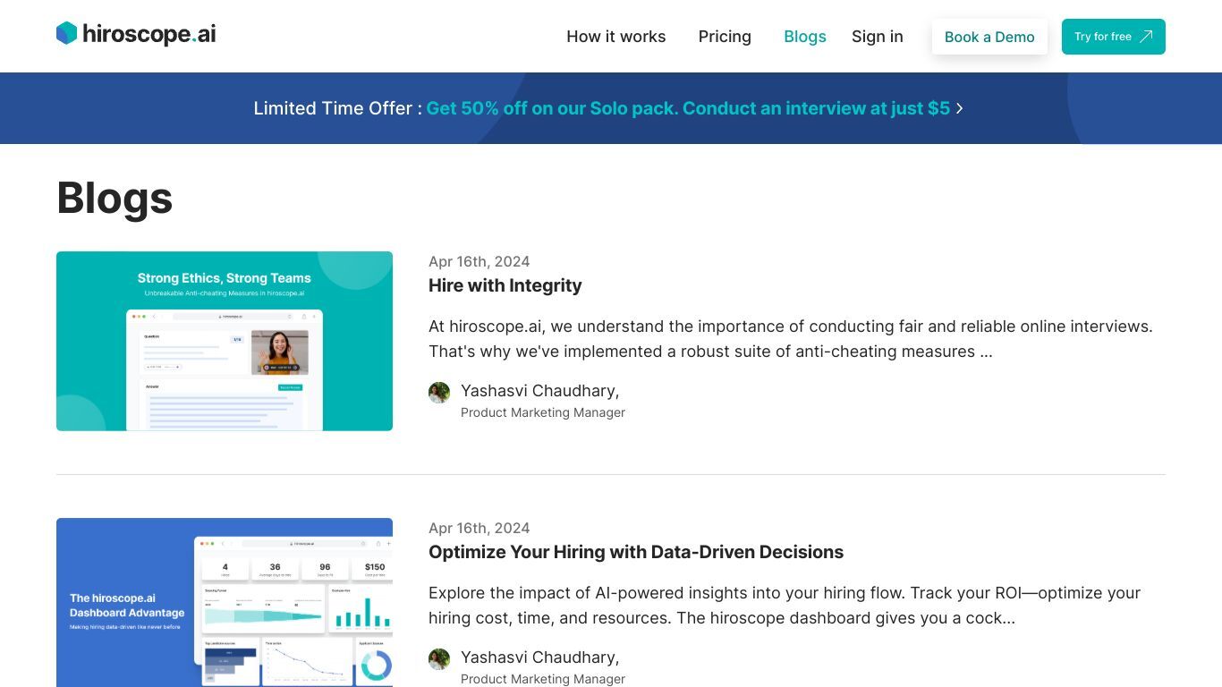Click Yashasvi Chaudhary name under Hire with Integrity
The width and height of the screenshot is (1222, 687).
(x=540, y=391)
